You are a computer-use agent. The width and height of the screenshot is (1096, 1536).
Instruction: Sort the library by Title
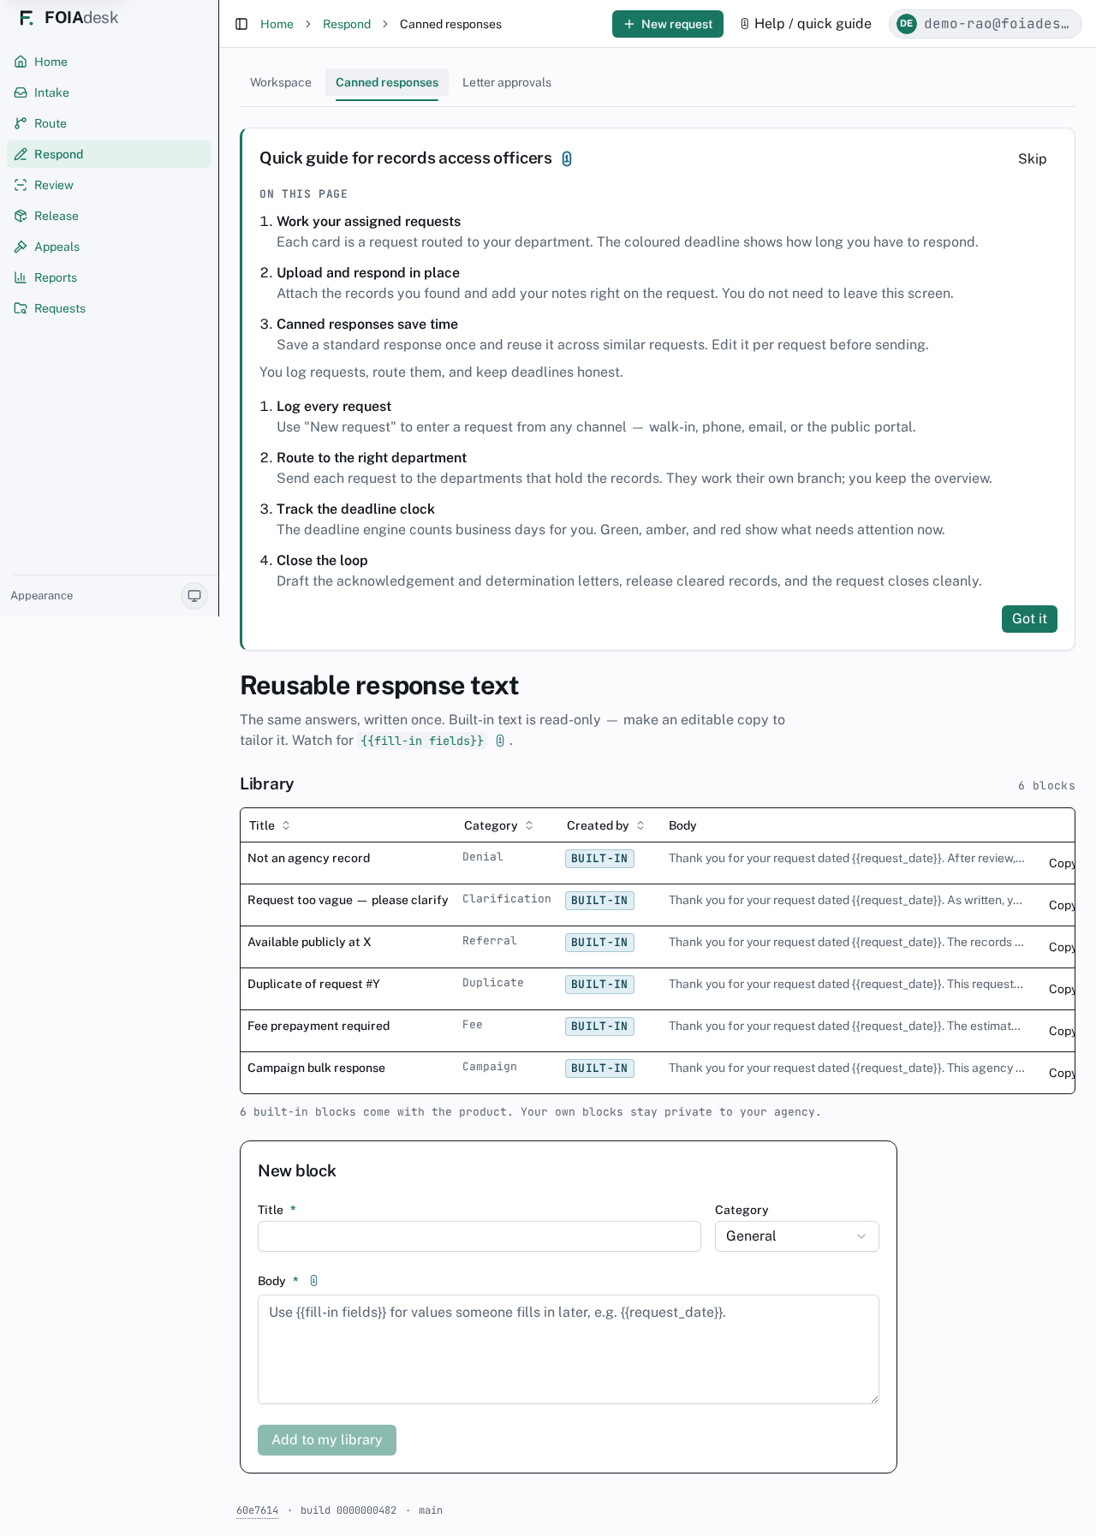pyautogui.click(x=270, y=825)
